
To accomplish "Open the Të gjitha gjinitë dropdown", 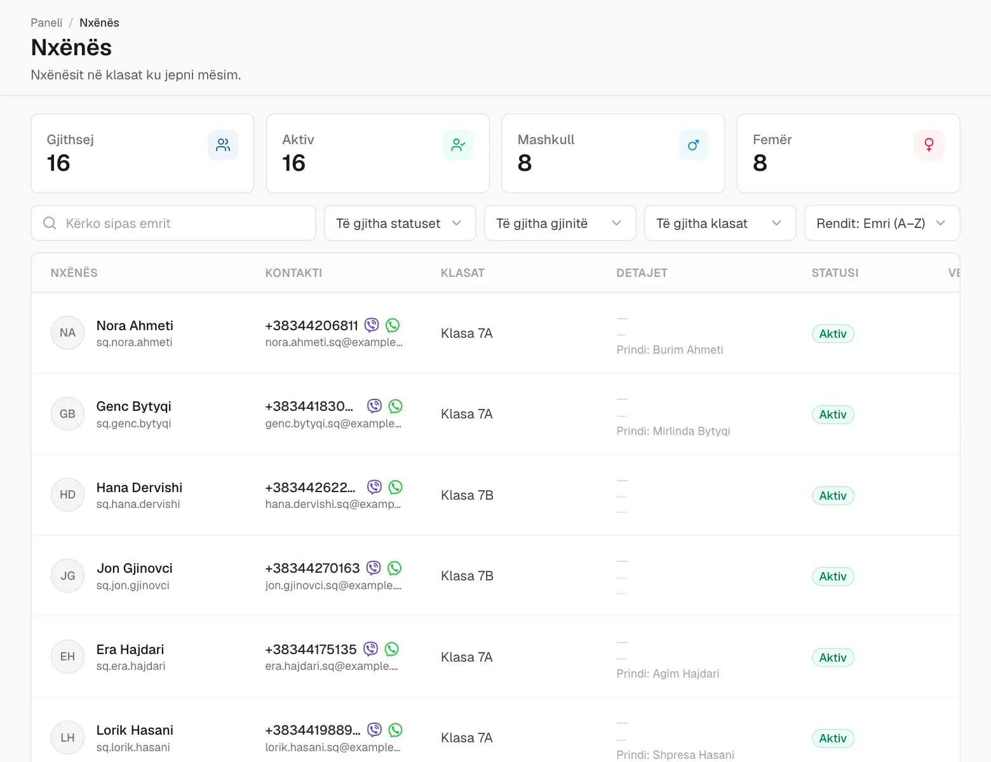I will click(560, 223).
